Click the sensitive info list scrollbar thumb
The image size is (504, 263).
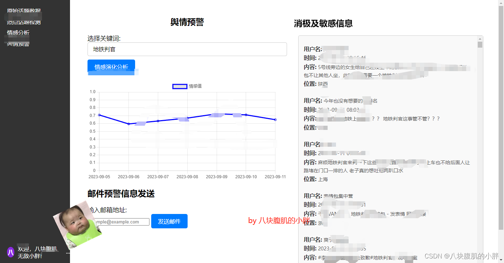tap(480, 44)
